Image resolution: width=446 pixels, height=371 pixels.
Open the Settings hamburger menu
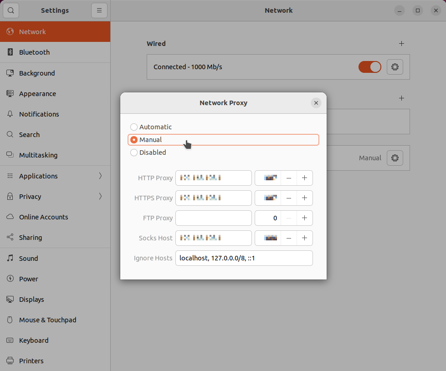tap(99, 10)
